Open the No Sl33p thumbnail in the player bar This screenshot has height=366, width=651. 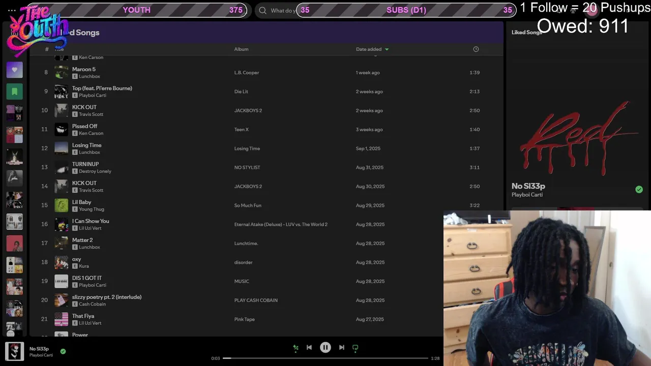click(x=14, y=351)
